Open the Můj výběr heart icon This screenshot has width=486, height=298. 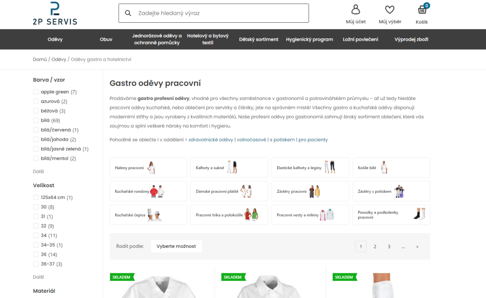tap(390, 10)
